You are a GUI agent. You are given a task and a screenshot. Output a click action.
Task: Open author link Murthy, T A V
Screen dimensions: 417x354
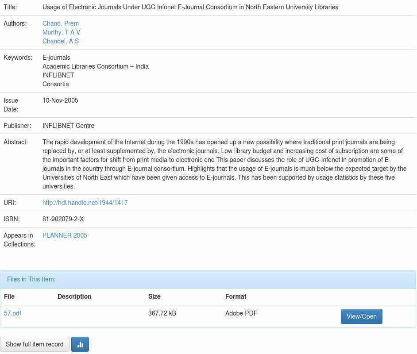coord(61,32)
